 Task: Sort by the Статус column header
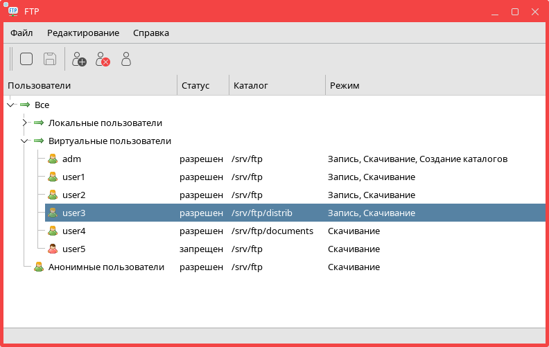[x=202, y=85]
